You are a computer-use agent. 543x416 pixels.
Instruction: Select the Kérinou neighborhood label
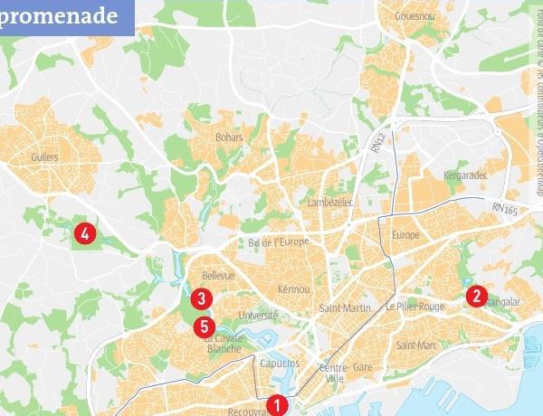293,289
